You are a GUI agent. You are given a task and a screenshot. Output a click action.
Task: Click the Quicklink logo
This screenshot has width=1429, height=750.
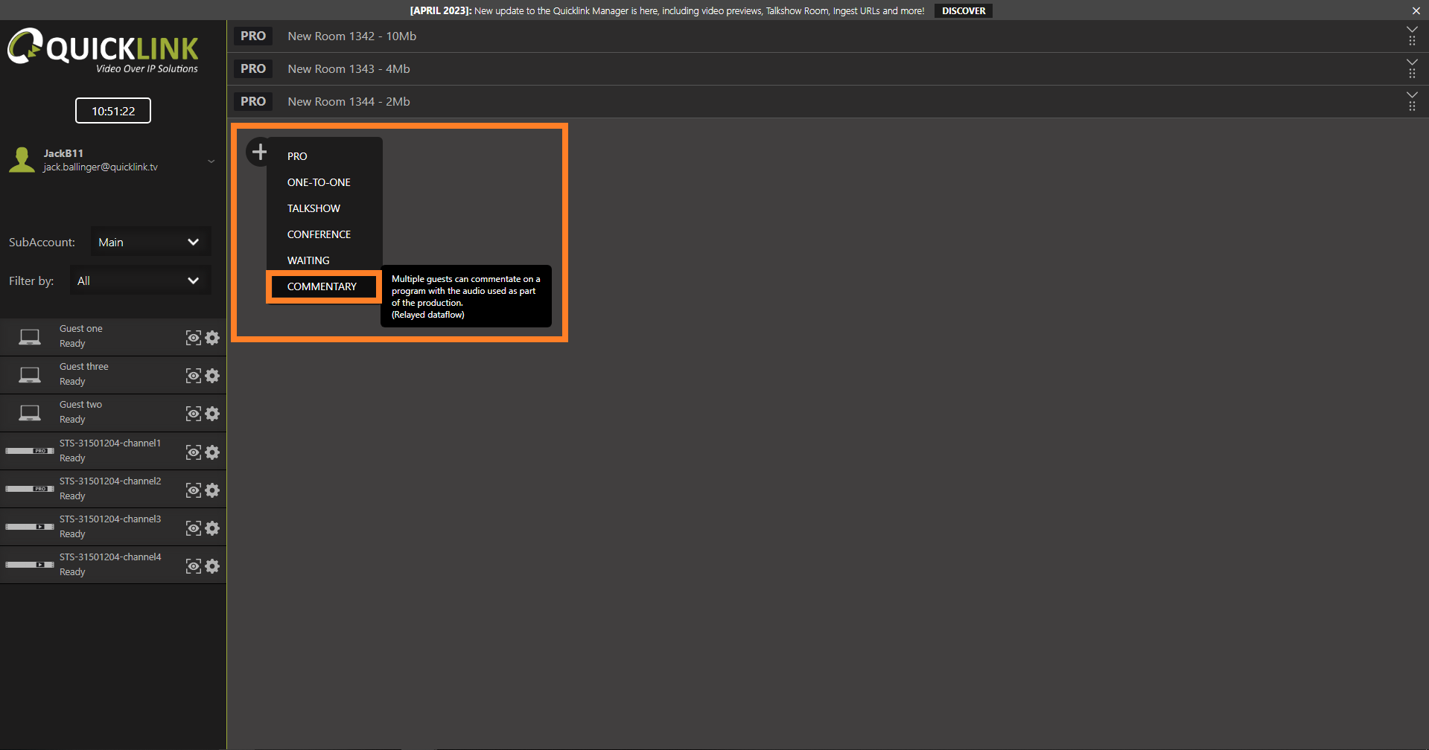[103, 51]
